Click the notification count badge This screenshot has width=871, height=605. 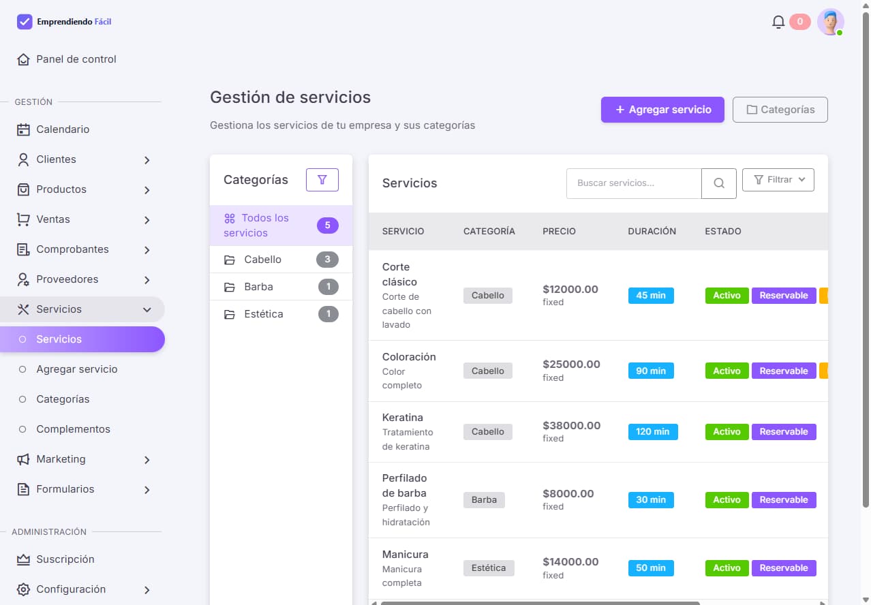coord(799,22)
